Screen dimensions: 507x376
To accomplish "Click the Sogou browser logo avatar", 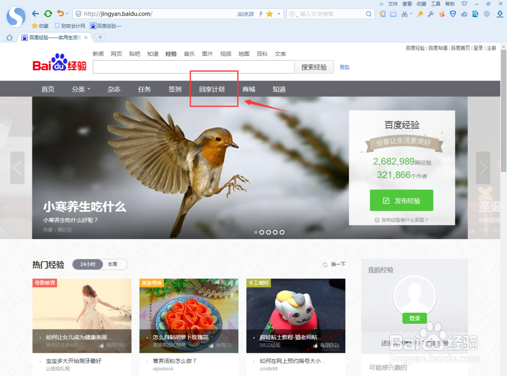I will coord(16,16).
